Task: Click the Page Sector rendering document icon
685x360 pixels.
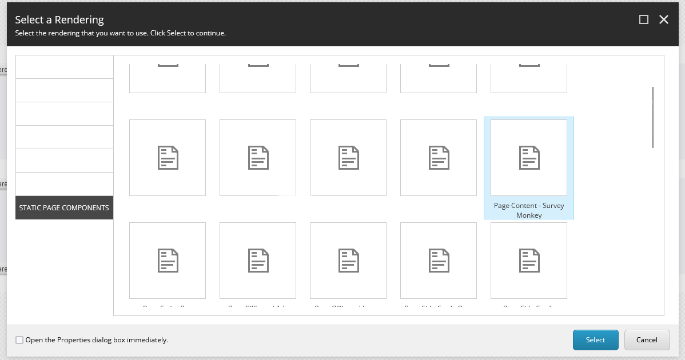Action: (167, 261)
